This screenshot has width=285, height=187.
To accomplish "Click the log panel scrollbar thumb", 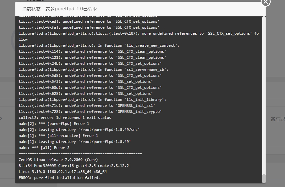I will click(264, 179).
